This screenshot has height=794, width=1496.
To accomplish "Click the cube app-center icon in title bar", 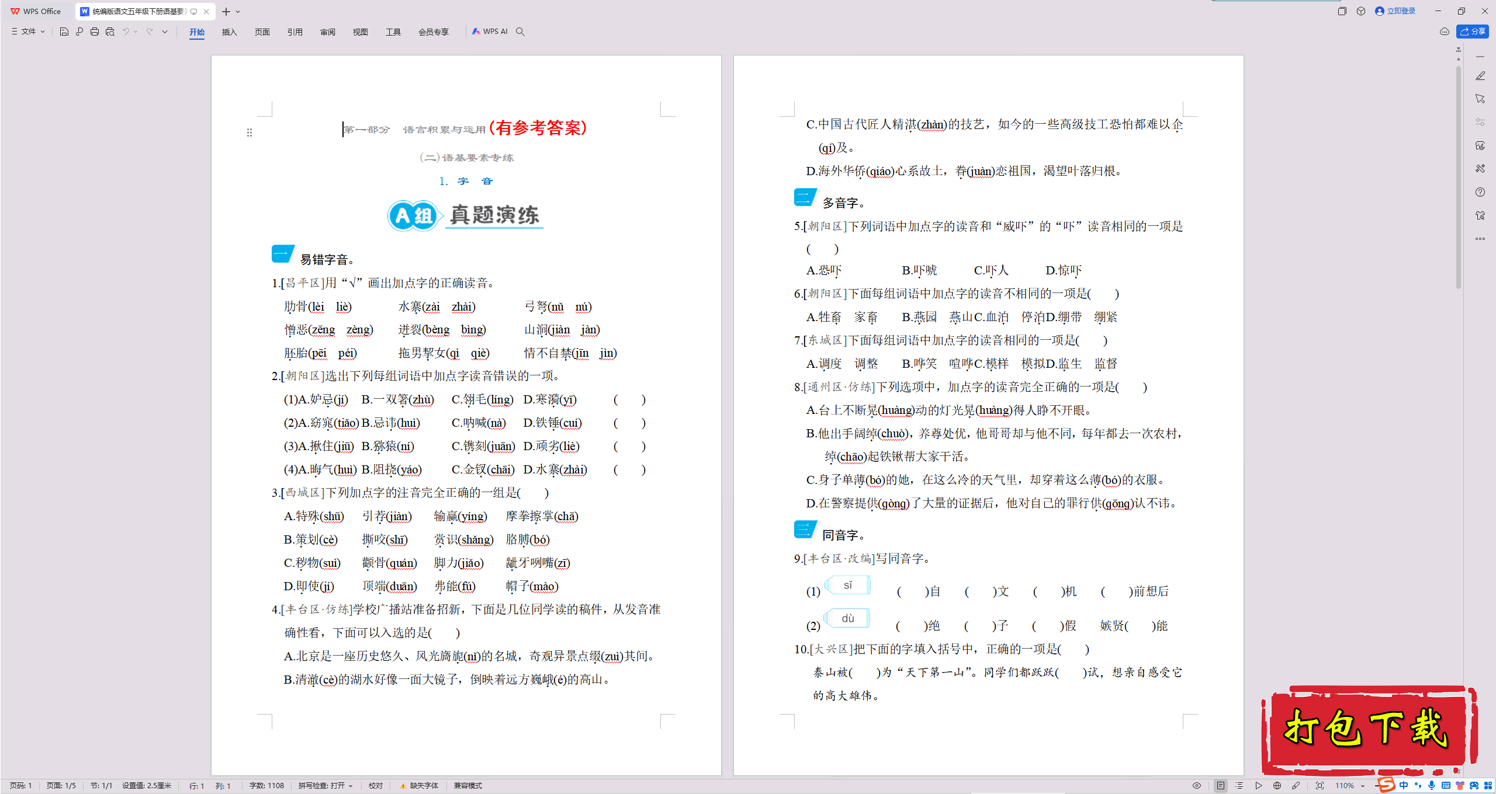I will point(1361,11).
